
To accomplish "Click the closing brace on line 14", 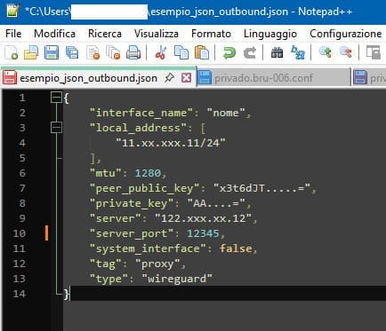I will coord(67,294).
